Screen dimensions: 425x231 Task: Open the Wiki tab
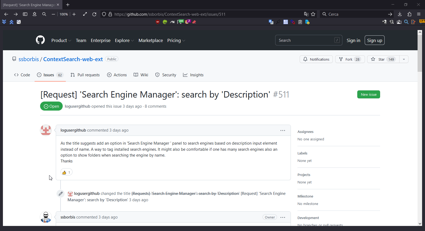[141, 75]
